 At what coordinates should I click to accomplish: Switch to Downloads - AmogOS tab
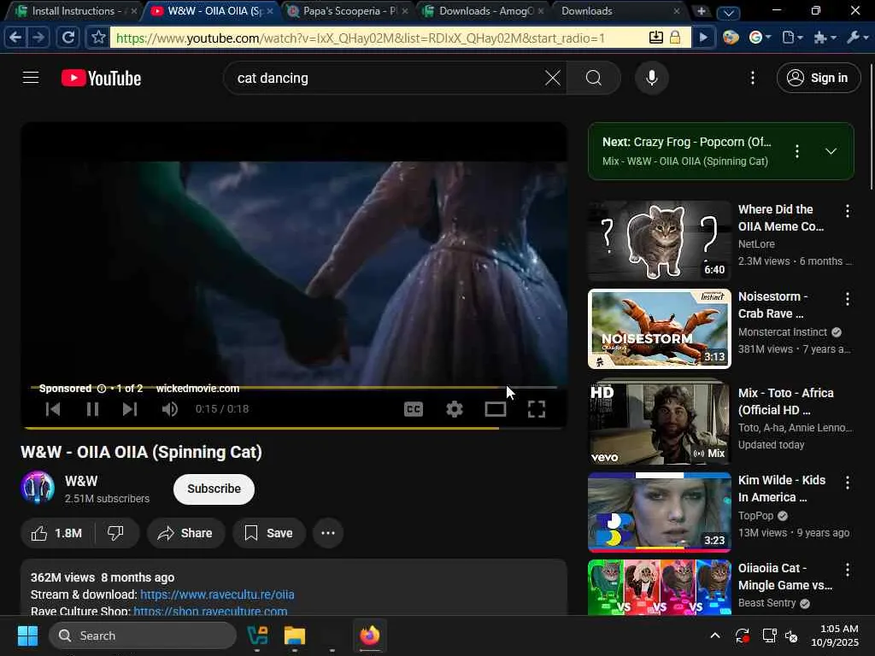coord(485,10)
